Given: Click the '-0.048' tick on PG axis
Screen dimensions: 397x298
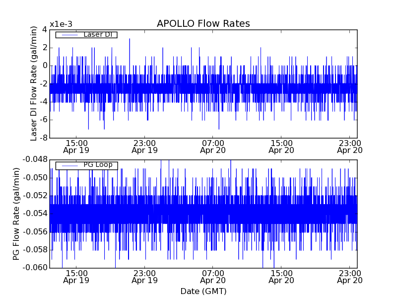Looking at the screenshot, I should pos(35,159).
